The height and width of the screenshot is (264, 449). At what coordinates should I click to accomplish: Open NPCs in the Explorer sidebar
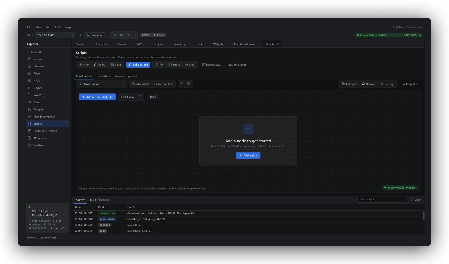[x=48, y=81]
